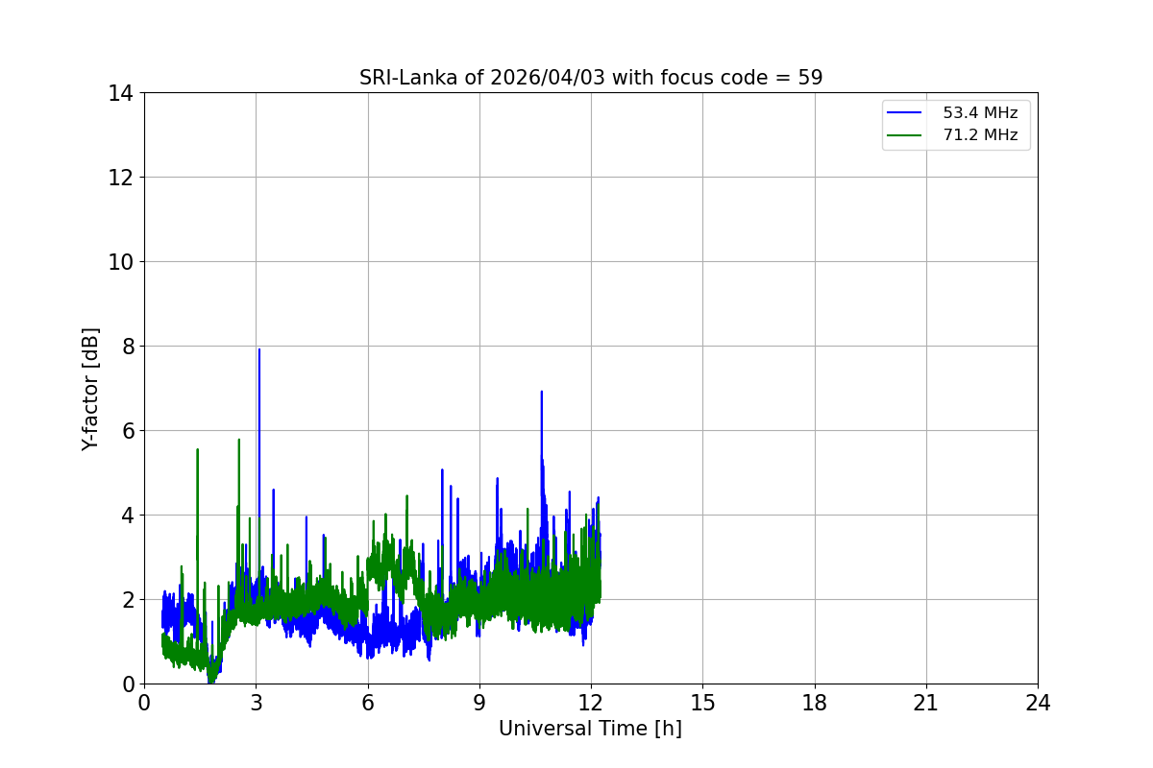Click the x-axis tick label 18
The width and height of the screenshot is (1153, 768).
815,703
